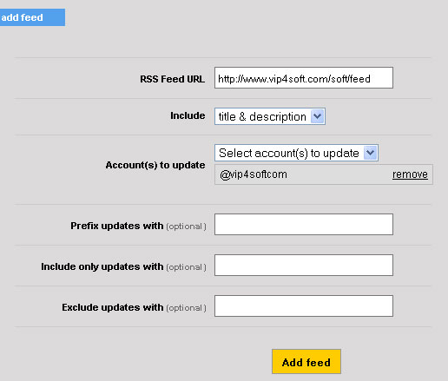Remove the @vip4softcom account
Screen dimensions: 448x381
coord(410,174)
